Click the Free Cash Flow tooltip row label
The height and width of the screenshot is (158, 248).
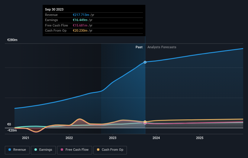[56, 25]
